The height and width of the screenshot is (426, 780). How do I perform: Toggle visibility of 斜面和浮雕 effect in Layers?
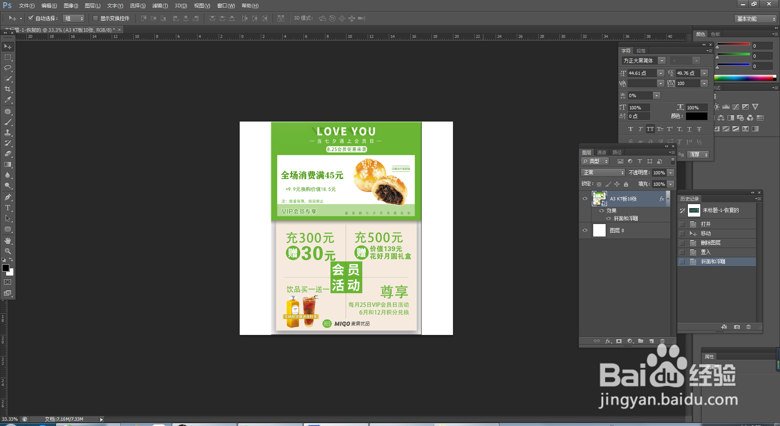coord(609,218)
